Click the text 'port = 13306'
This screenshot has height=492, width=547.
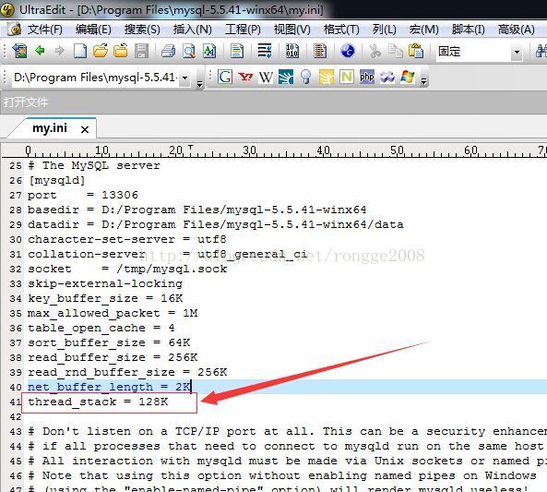point(83,195)
